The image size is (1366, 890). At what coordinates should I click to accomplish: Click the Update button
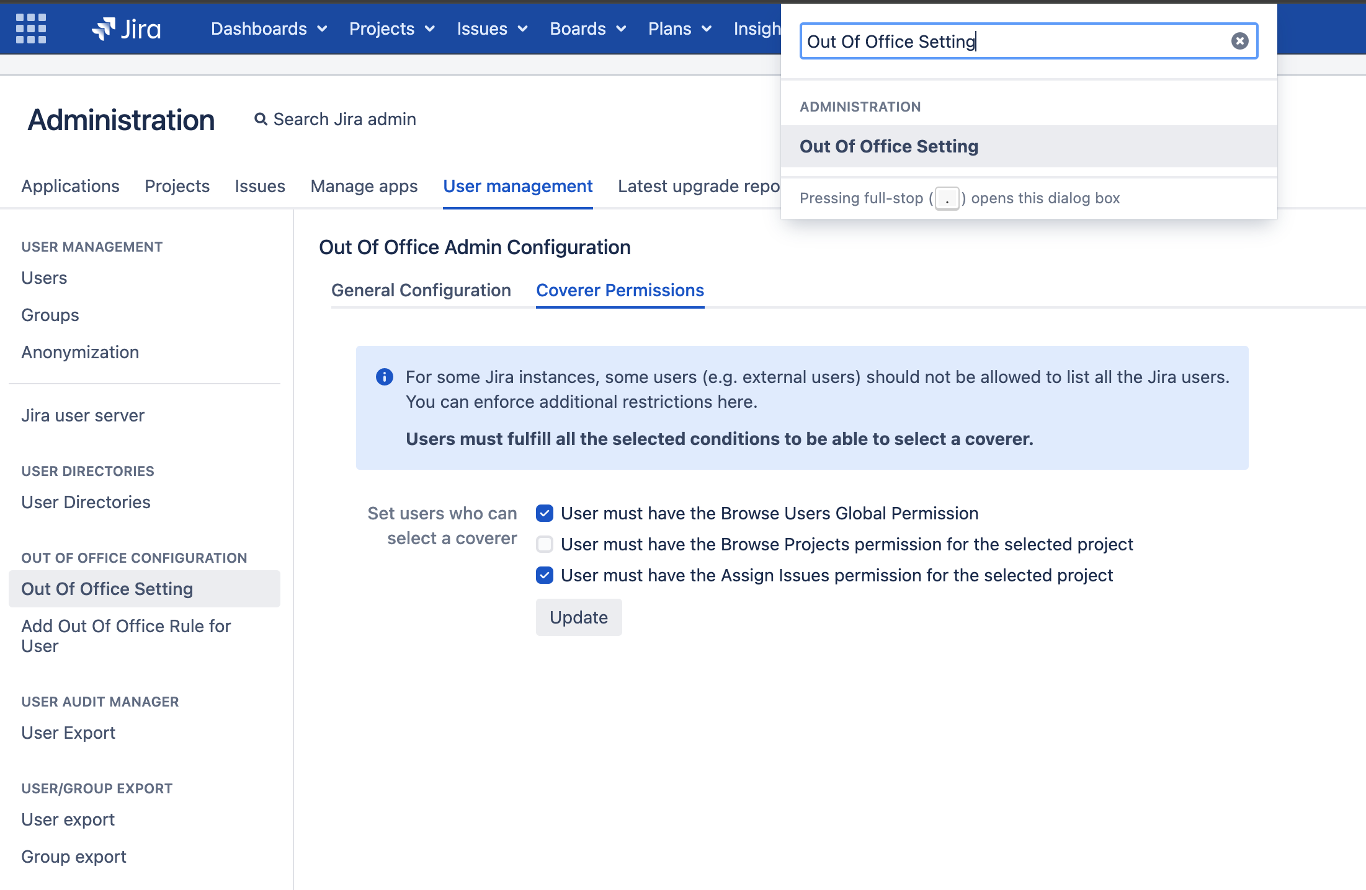tap(578, 617)
